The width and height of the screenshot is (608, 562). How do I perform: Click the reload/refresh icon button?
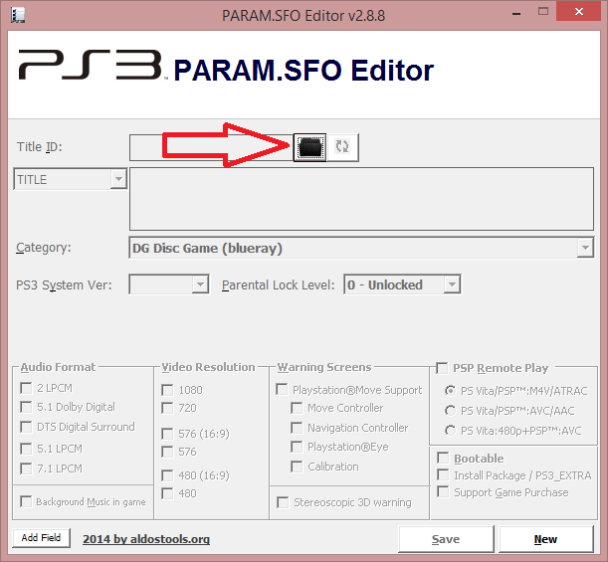[342, 147]
